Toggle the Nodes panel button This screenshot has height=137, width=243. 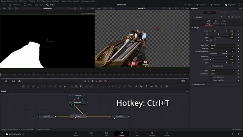pos(50,5)
